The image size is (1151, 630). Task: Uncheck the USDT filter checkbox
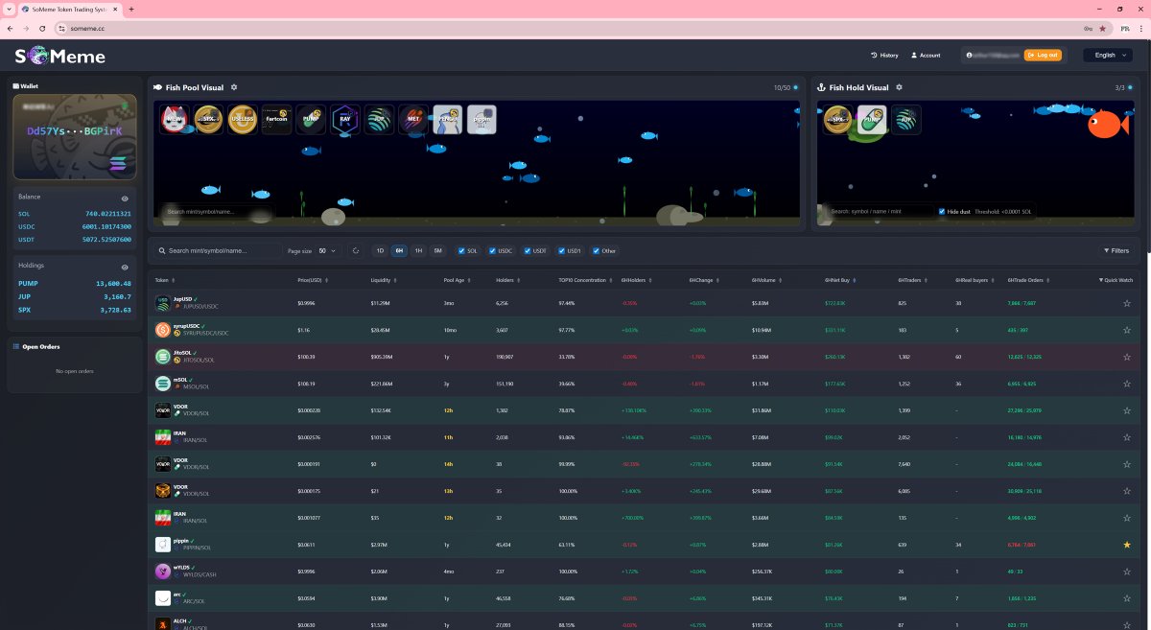[x=527, y=251]
